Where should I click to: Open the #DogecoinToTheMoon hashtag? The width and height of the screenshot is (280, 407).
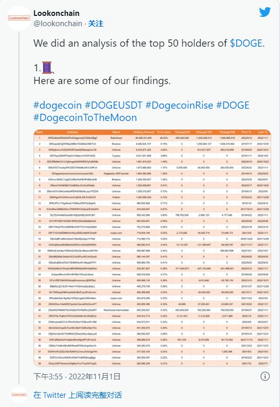click(85, 117)
